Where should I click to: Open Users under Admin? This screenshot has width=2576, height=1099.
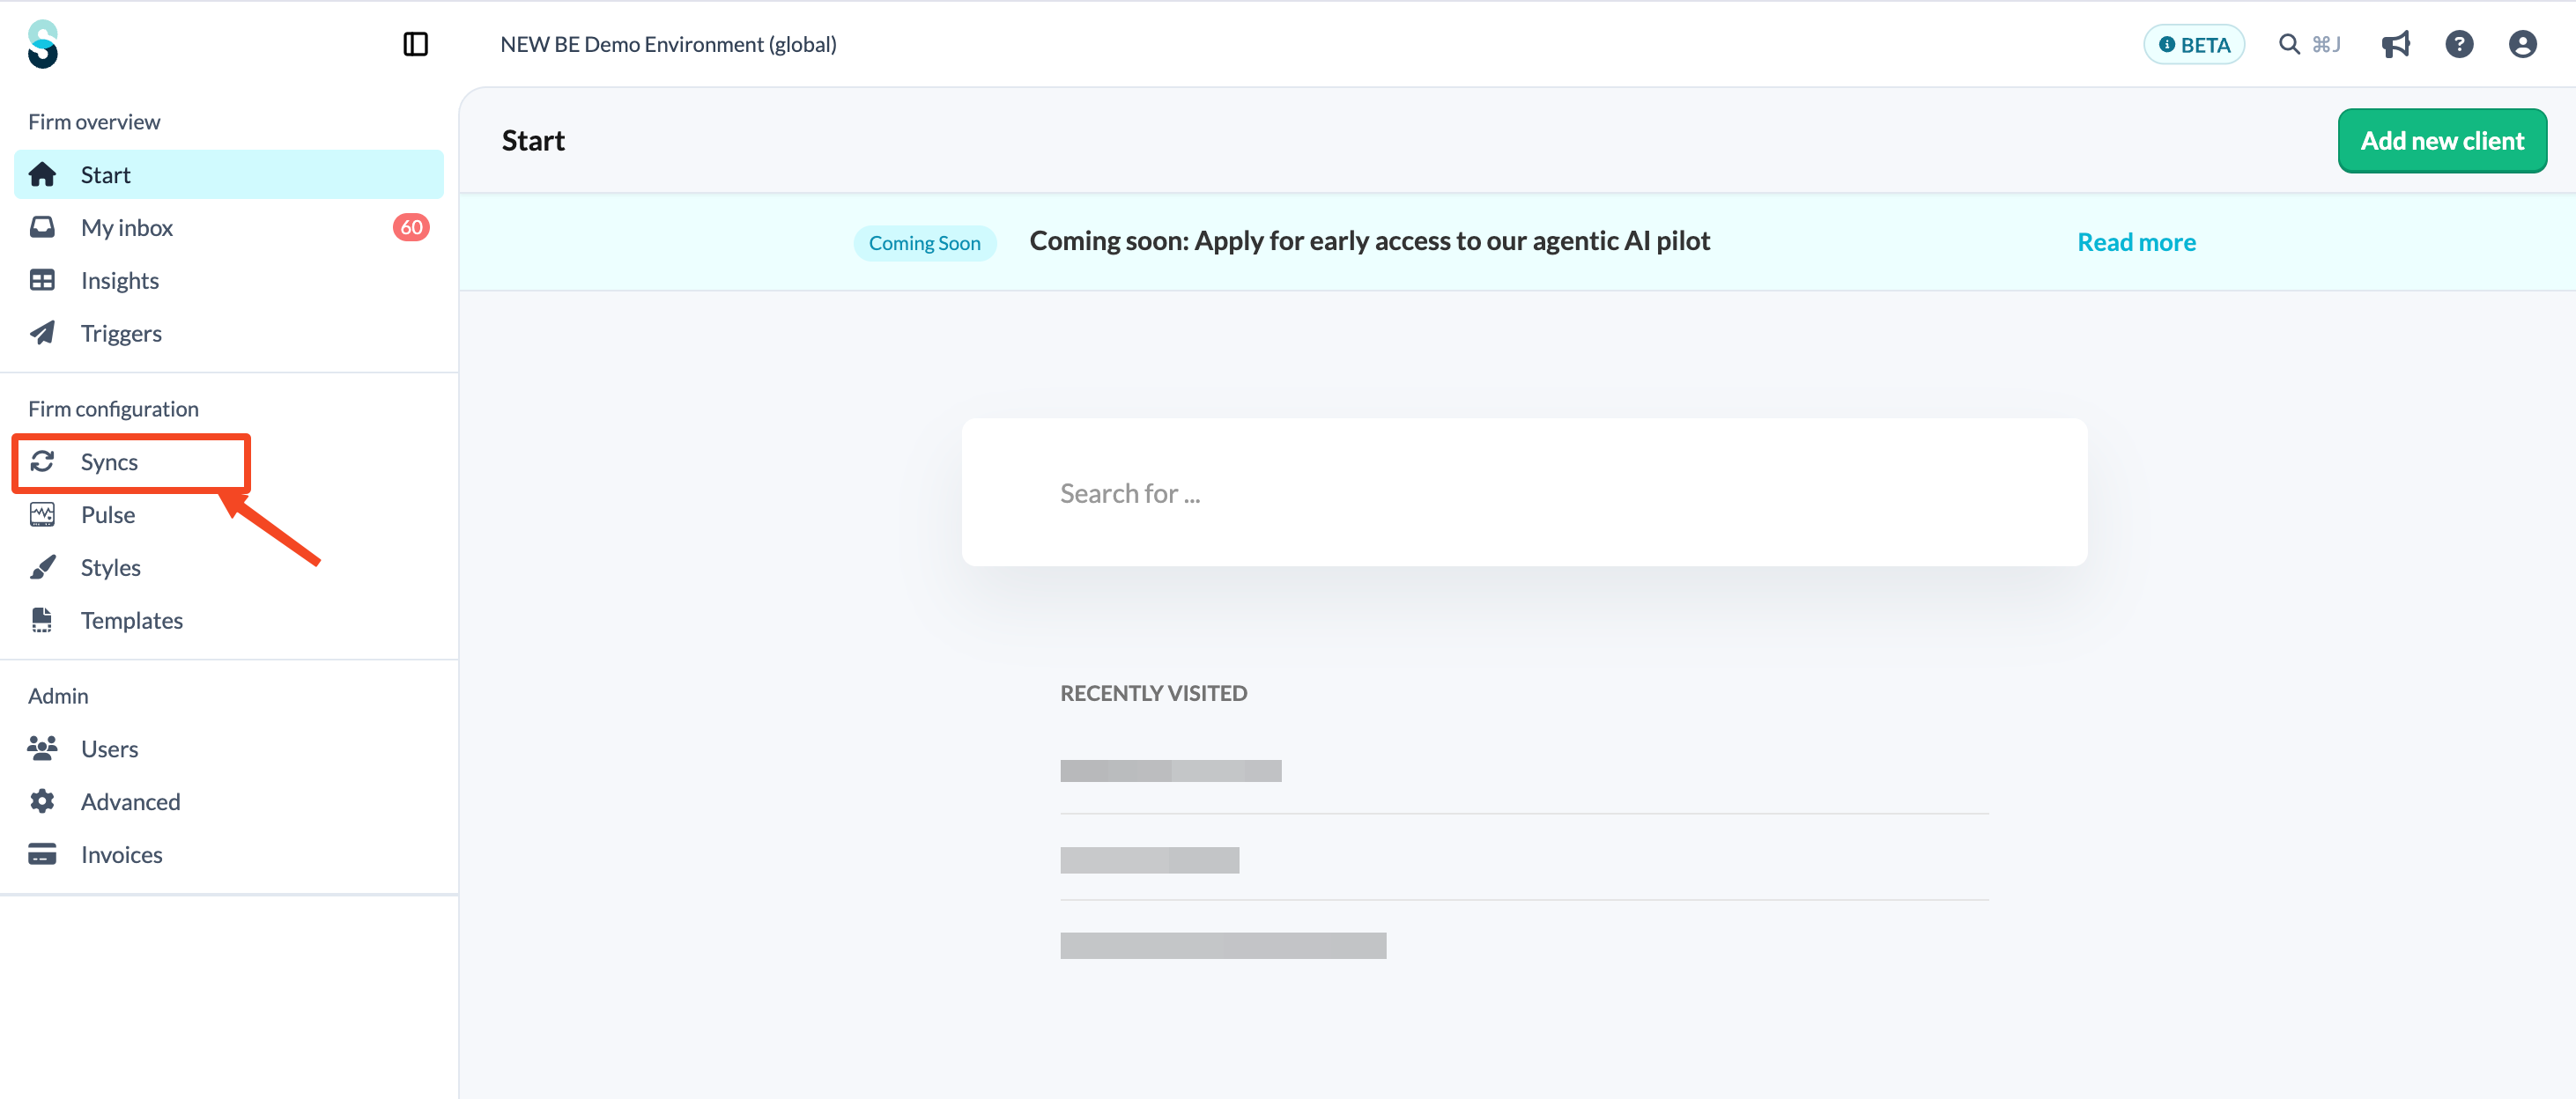[x=110, y=748]
